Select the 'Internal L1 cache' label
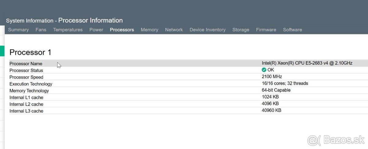The height and width of the screenshot is (149, 368). coord(26,97)
